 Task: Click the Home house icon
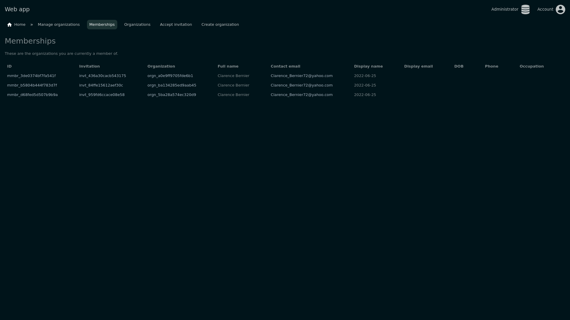(9, 25)
